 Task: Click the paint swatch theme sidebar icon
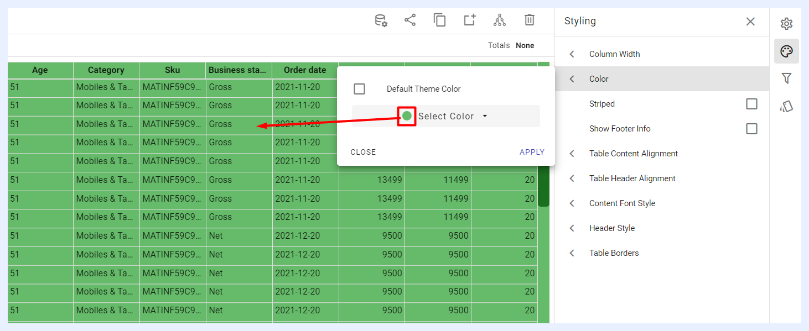(x=786, y=107)
